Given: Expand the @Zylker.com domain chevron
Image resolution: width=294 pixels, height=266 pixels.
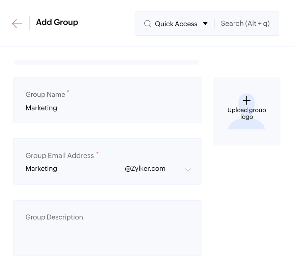Looking at the screenshot, I should 188,170.
